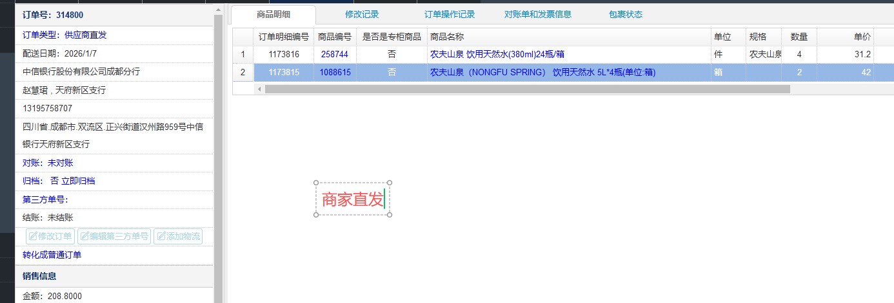Open the 修改记录 tab
The width and height of the screenshot is (894, 303).
pos(362,14)
